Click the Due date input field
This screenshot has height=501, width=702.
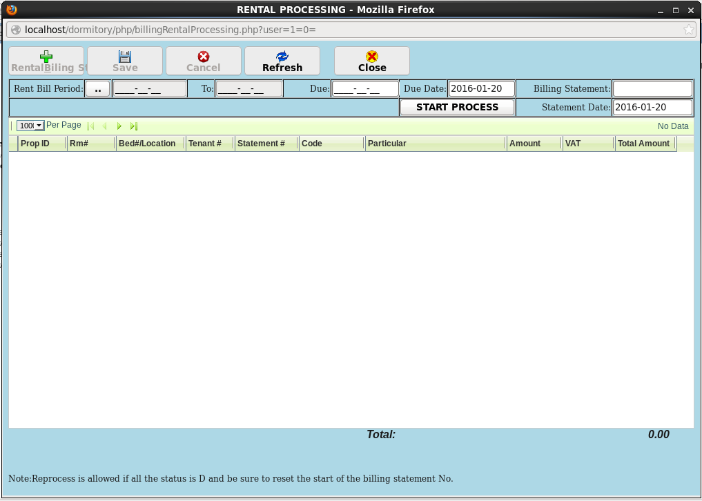pos(365,89)
